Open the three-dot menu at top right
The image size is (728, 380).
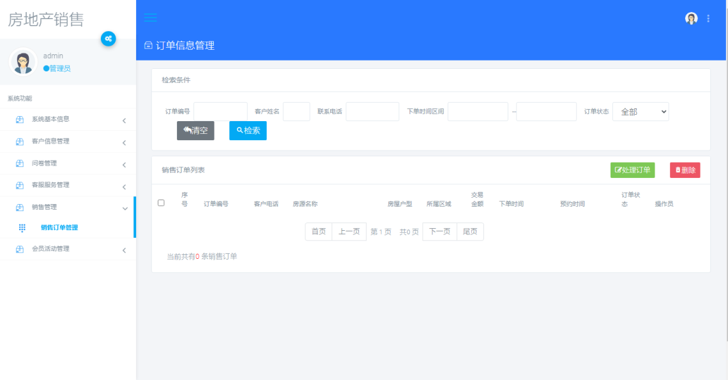click(708, 18)
